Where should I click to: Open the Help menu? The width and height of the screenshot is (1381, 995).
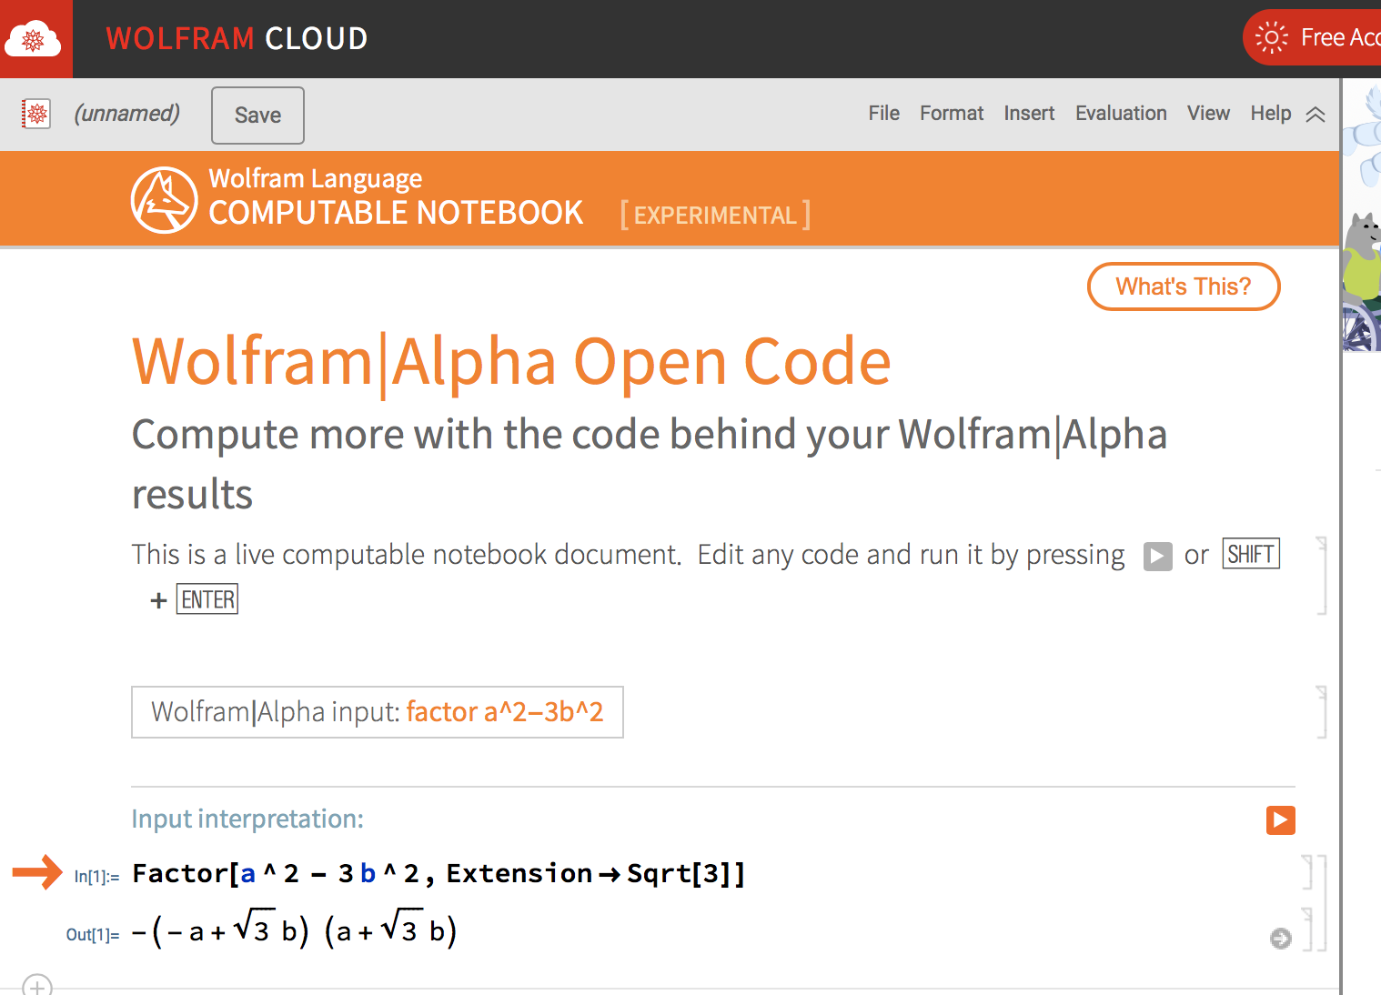[x=1270, y=113]
